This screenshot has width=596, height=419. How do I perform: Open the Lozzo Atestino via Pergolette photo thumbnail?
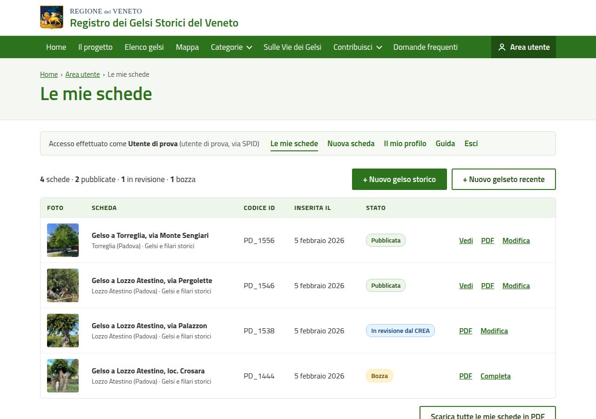[63, 285]
